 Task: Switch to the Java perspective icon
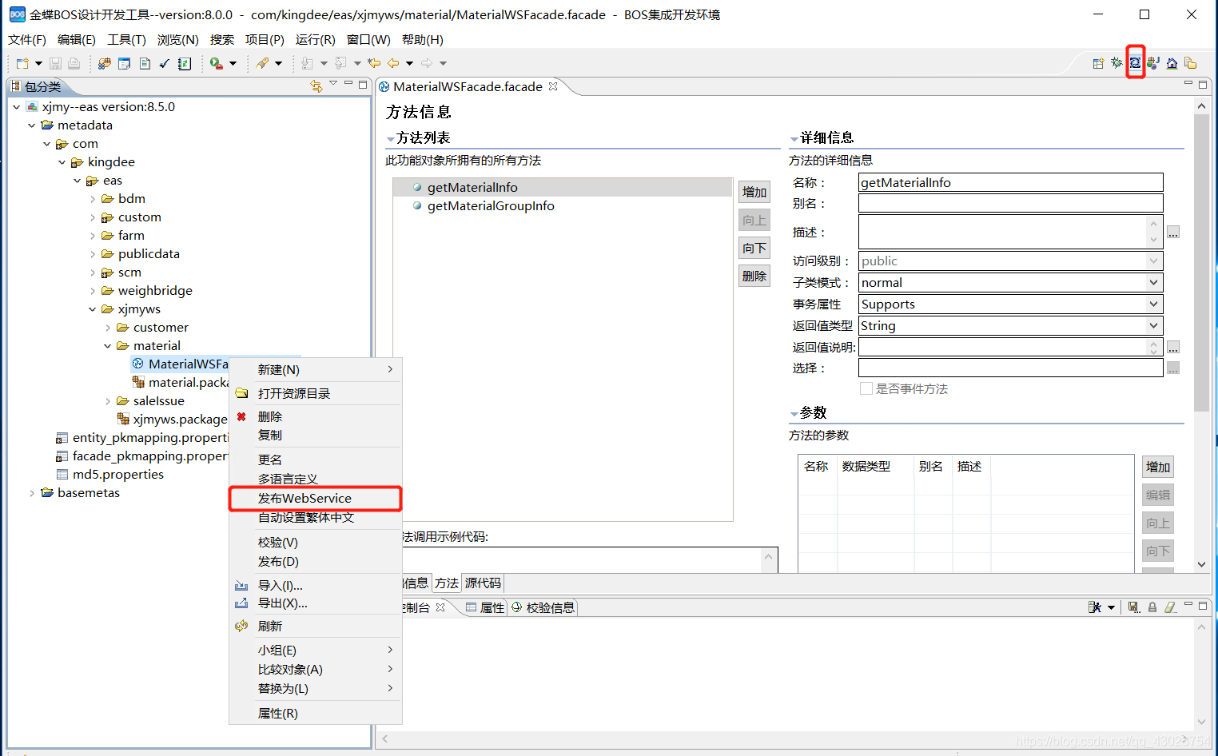click(1153, 63)
